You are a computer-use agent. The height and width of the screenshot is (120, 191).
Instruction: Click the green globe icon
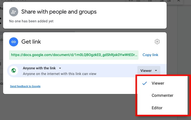coord(14,70)
